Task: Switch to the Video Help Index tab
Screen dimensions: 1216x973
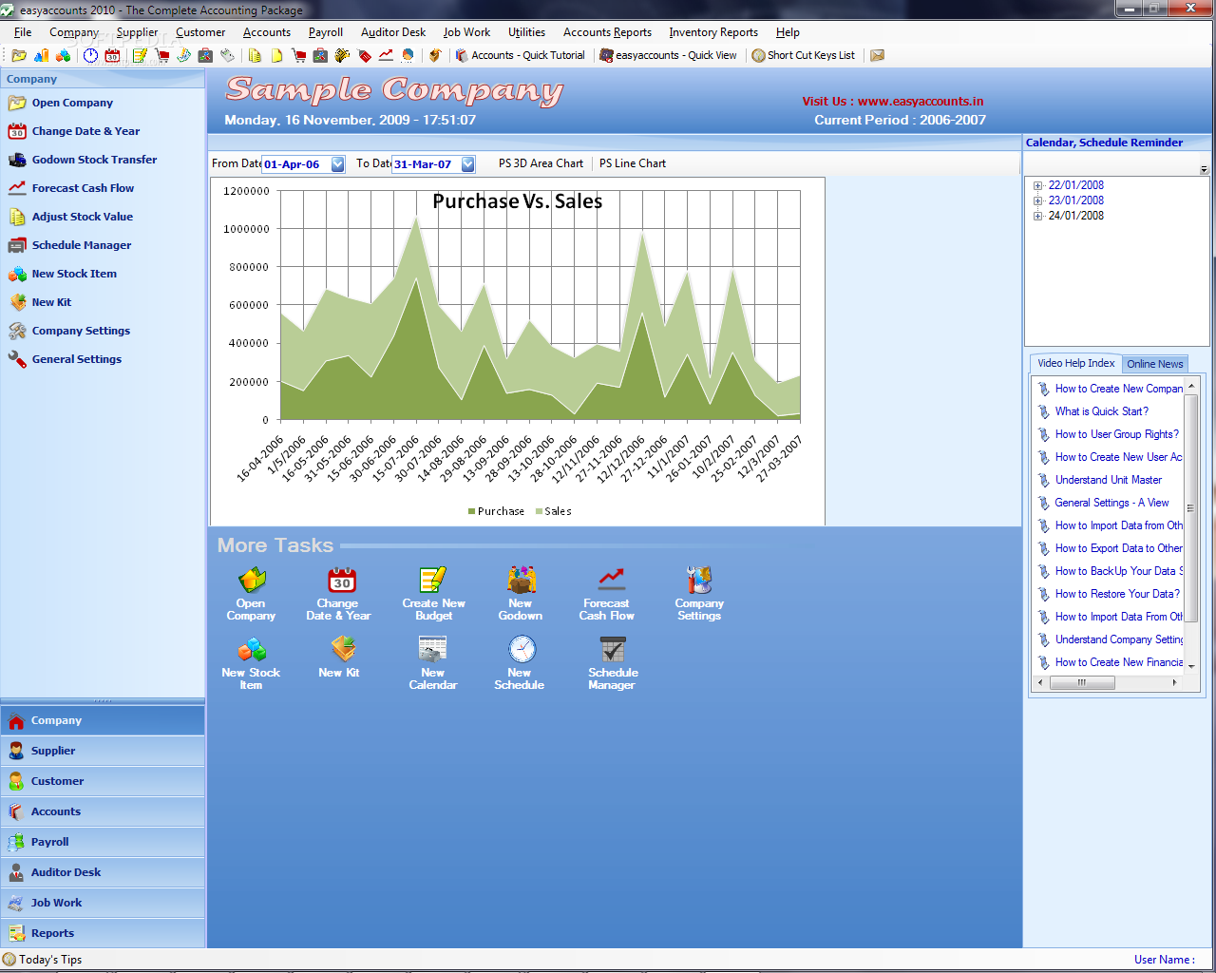Action: (1076, 363)
